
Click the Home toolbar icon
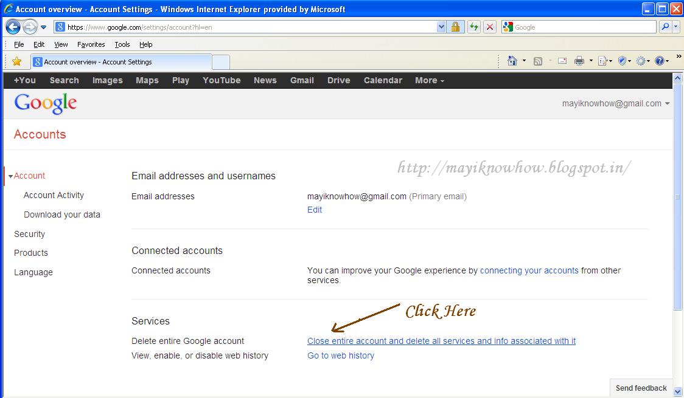pos(512,61)
